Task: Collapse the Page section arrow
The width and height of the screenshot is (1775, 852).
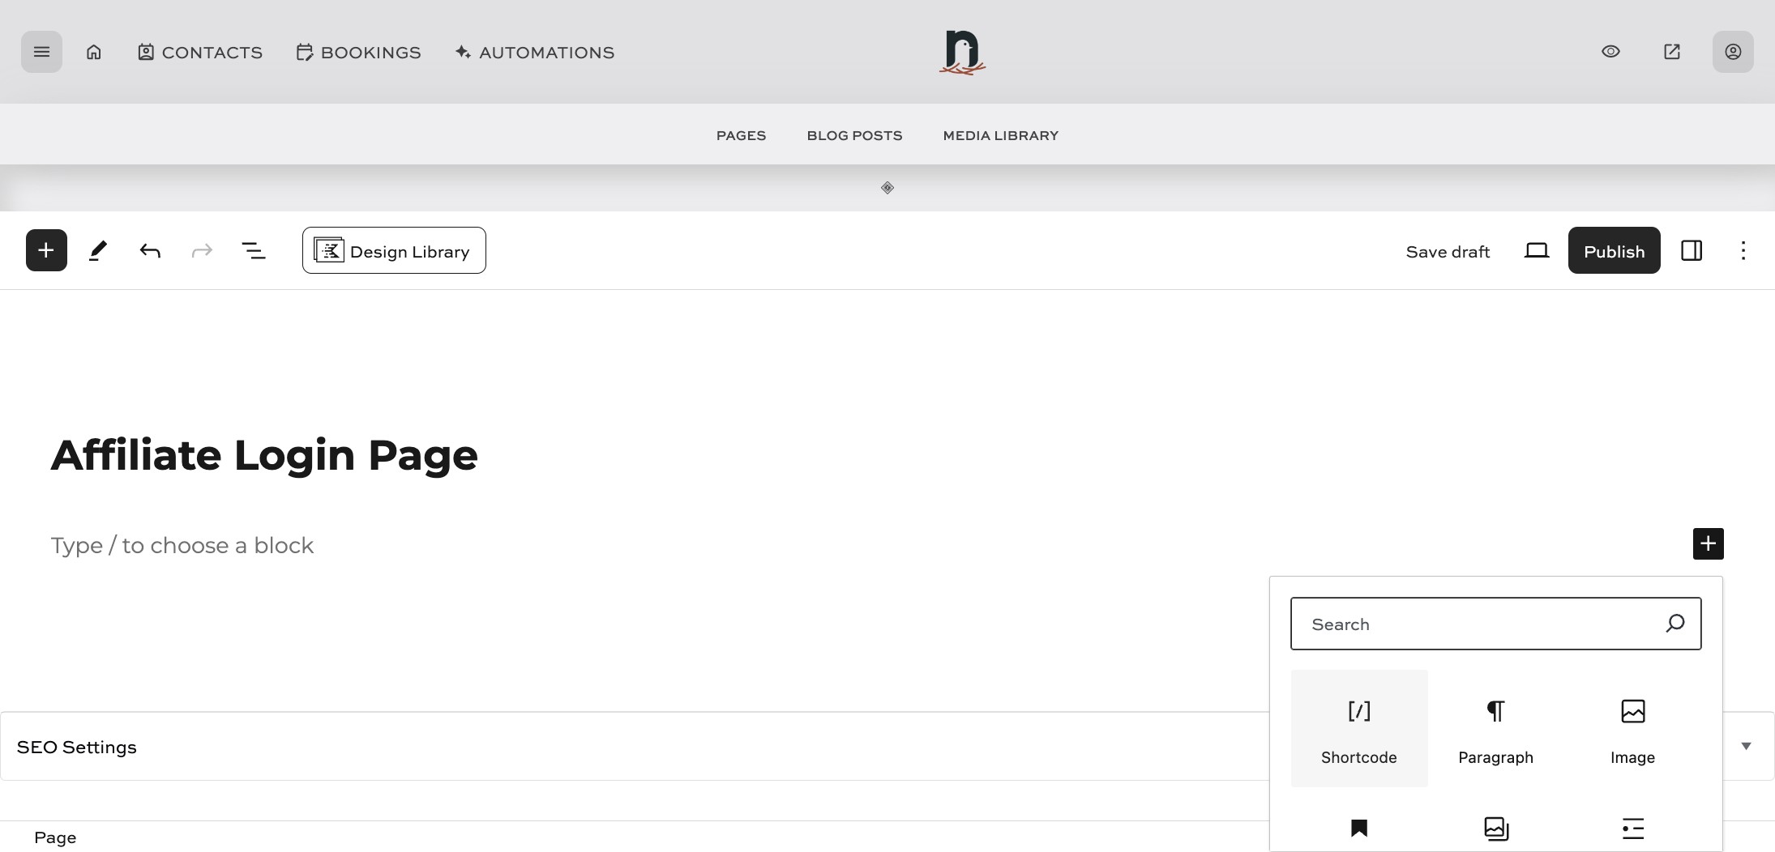Action: [1747, 837]
